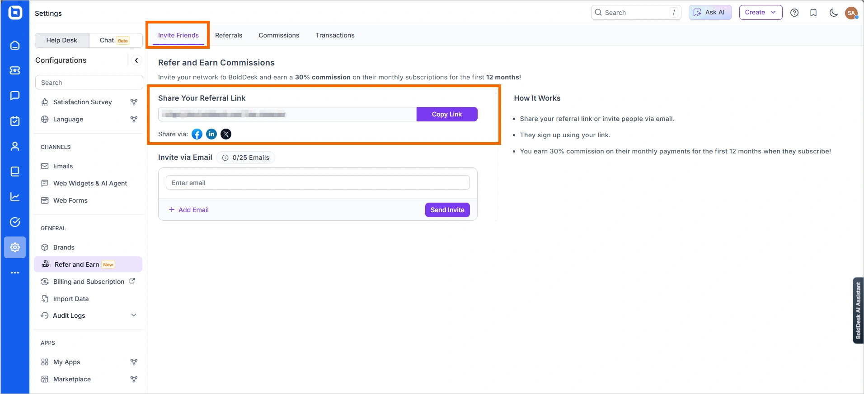Screen dimensions: 864x394
Task: Click the Send Invite button
Action: (x=447, y=210)
